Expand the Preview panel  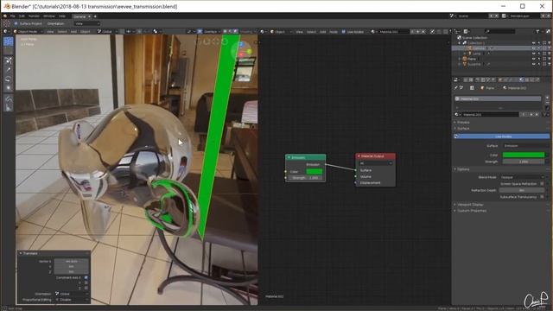(x=463, y=122)
